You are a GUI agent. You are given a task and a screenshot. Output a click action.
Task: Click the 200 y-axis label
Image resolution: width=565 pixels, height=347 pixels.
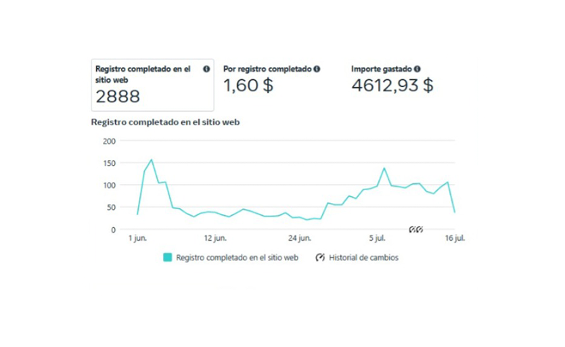[108, 141]
